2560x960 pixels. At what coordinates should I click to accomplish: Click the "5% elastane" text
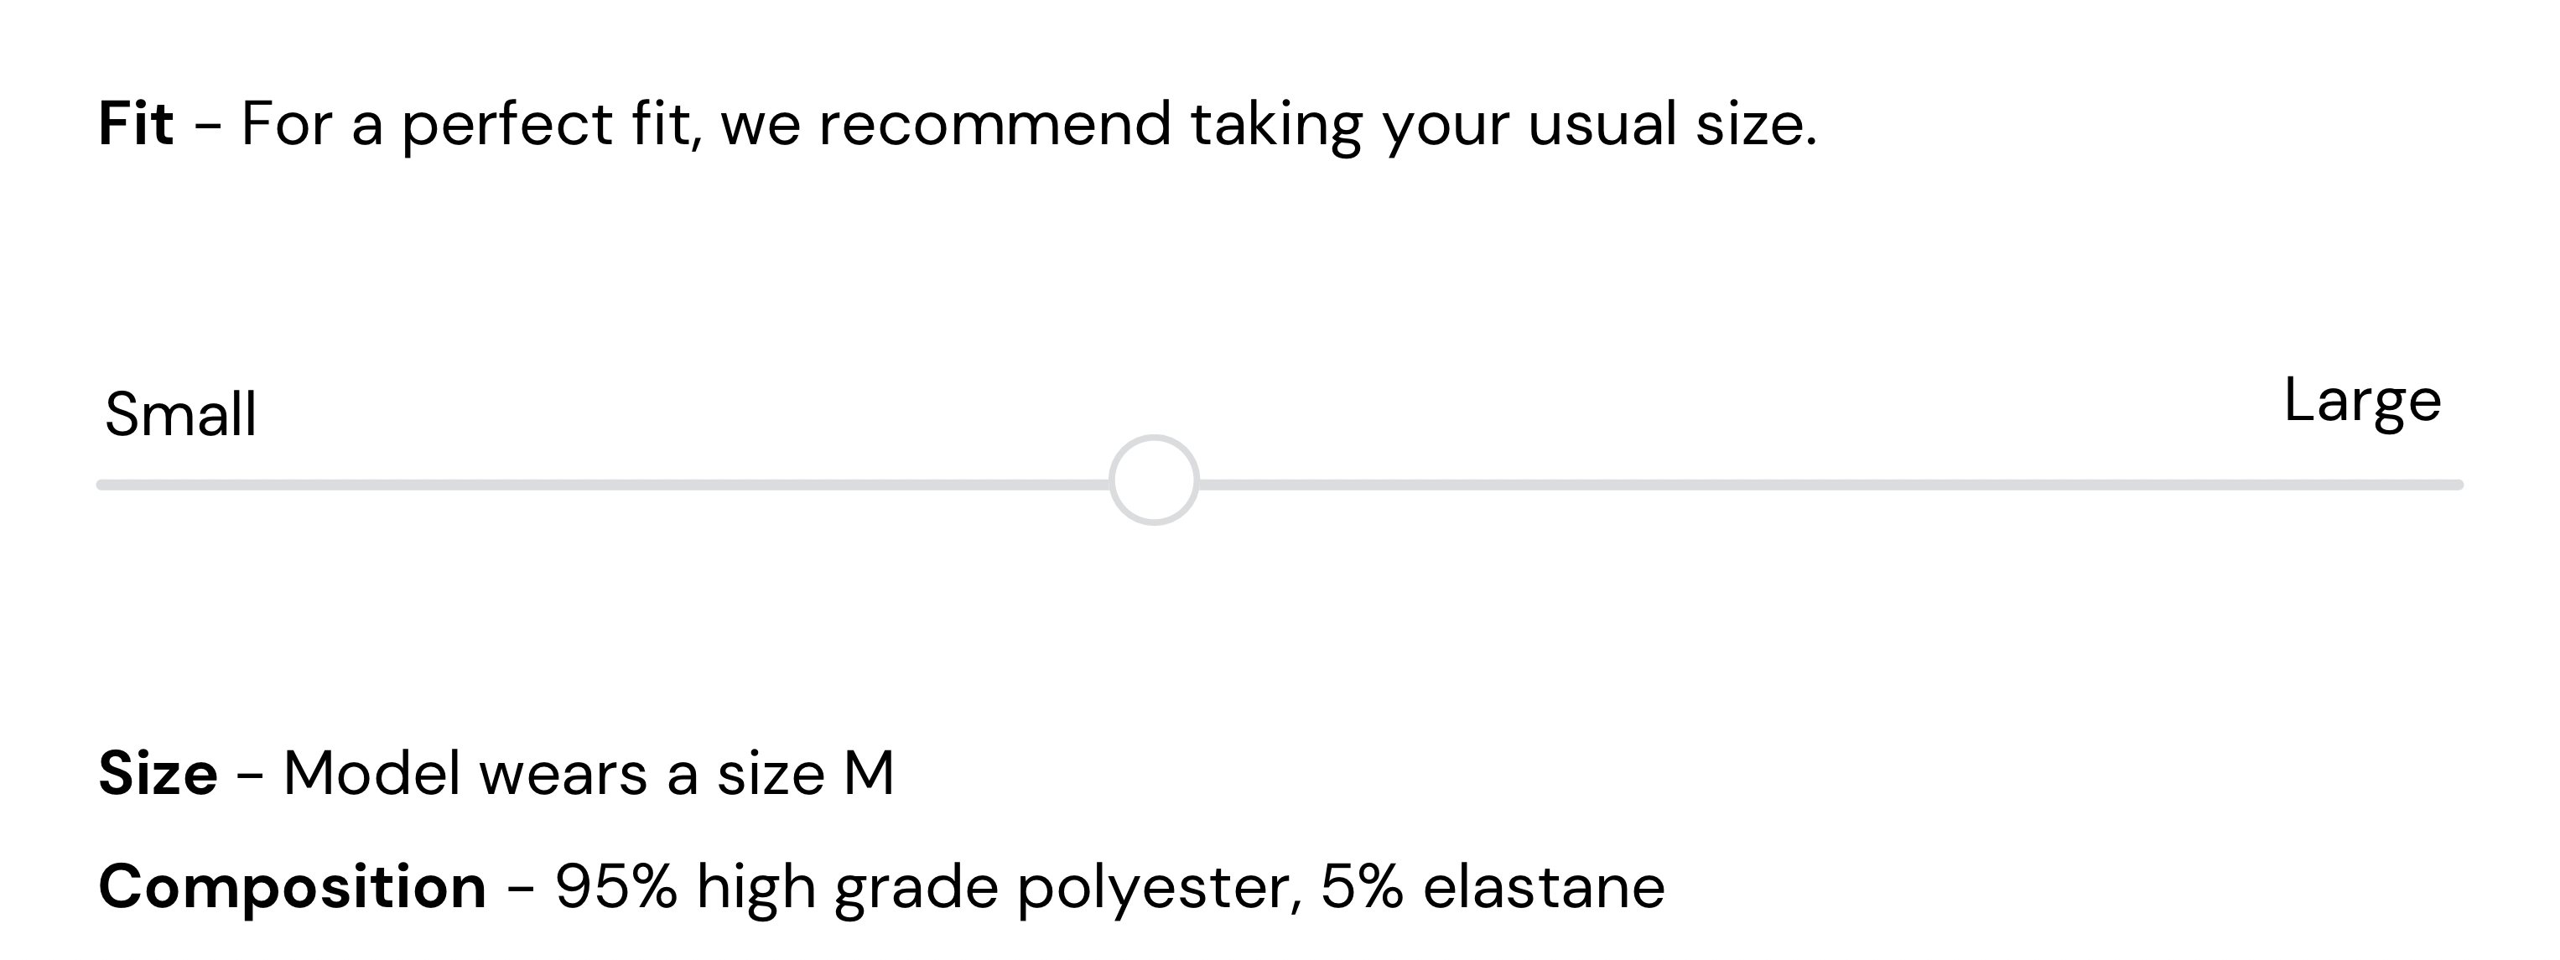point(1493,886)
